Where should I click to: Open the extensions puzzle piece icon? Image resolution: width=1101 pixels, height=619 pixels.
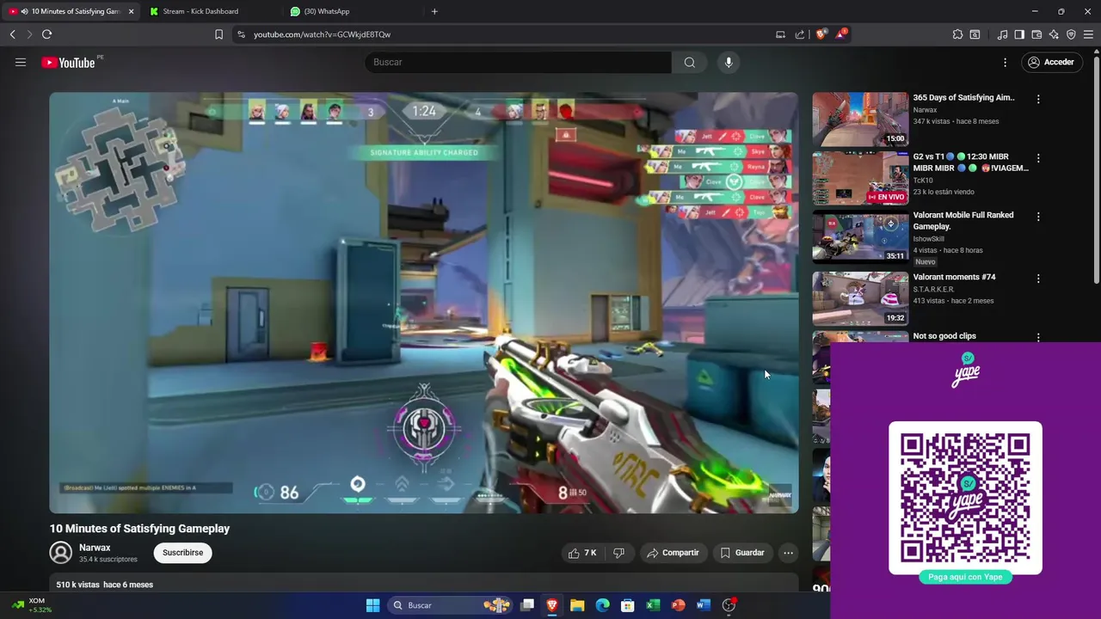pyautogui.click(x=957, y=34)
